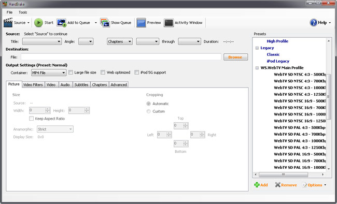Click the presets vertical scrollbar thumb
The width and height of the screenshot is (337, 204).
coord(328,97)
